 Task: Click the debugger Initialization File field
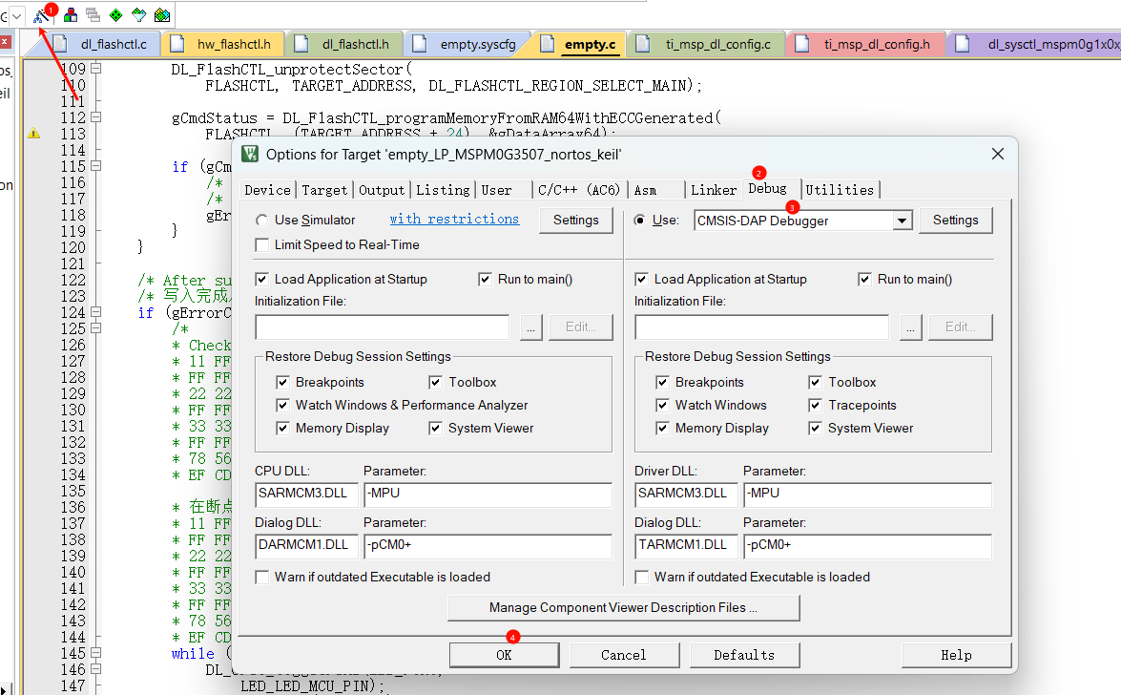pos(761,327)
